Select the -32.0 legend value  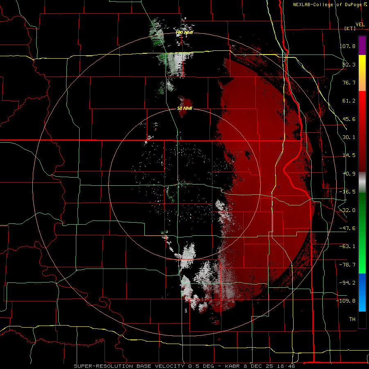(x=347, y=210)
